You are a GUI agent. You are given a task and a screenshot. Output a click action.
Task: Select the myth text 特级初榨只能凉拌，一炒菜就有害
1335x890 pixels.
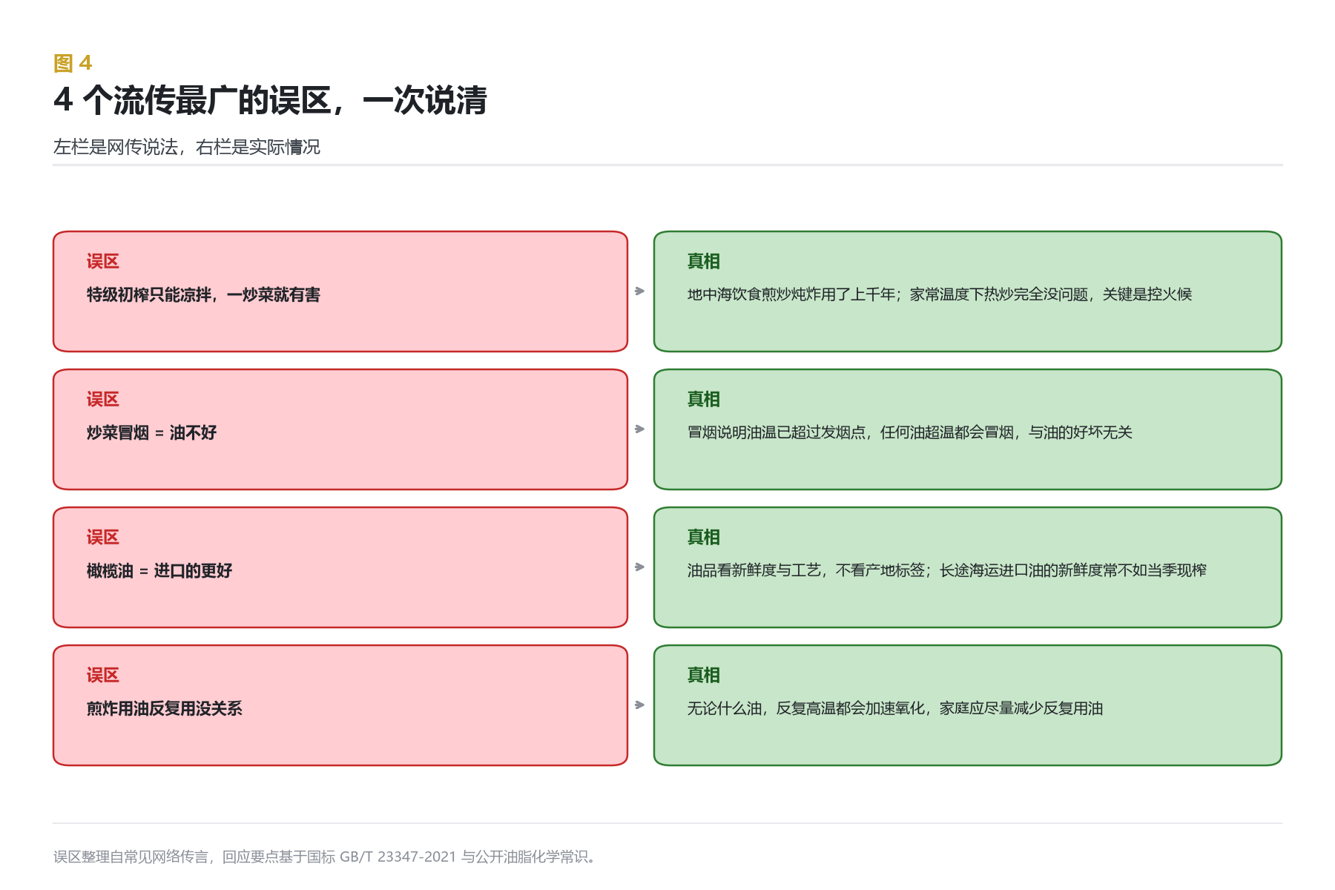[203, 294]
